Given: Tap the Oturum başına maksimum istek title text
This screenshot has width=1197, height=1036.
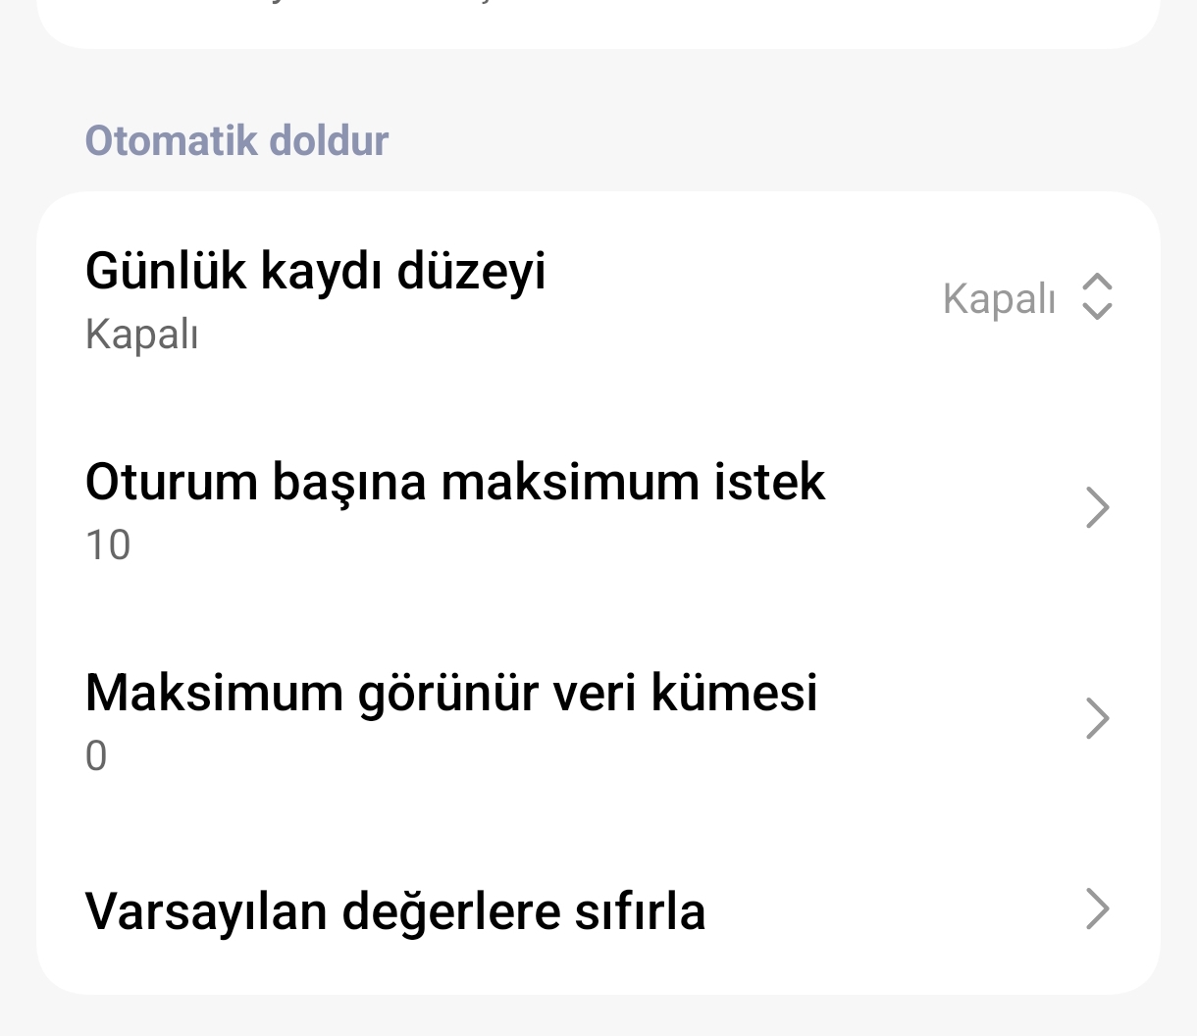Looking at the screenshot, I should (x=455, y=482).
